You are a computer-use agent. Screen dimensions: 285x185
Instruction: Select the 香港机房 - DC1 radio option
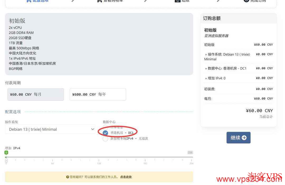pyautogui.click(x=106, y=133)
